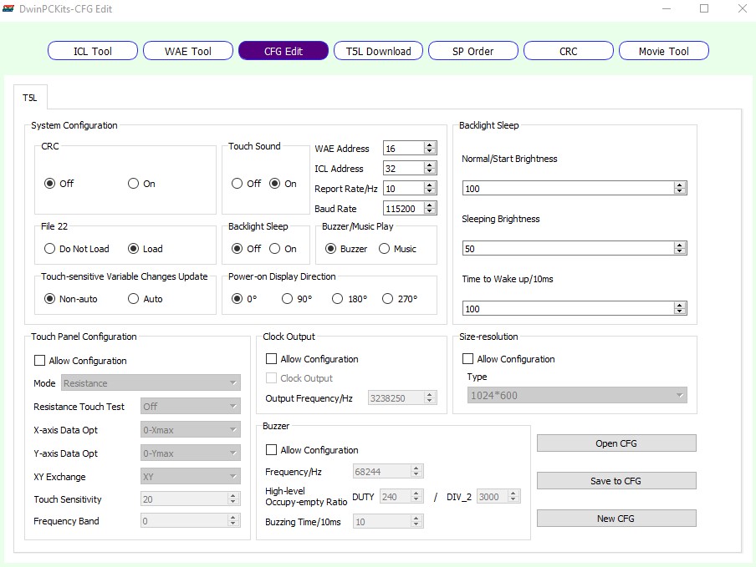Choose Music for Buzzer/Music Play
The image size is (756, 567).
tap(385, 249)
